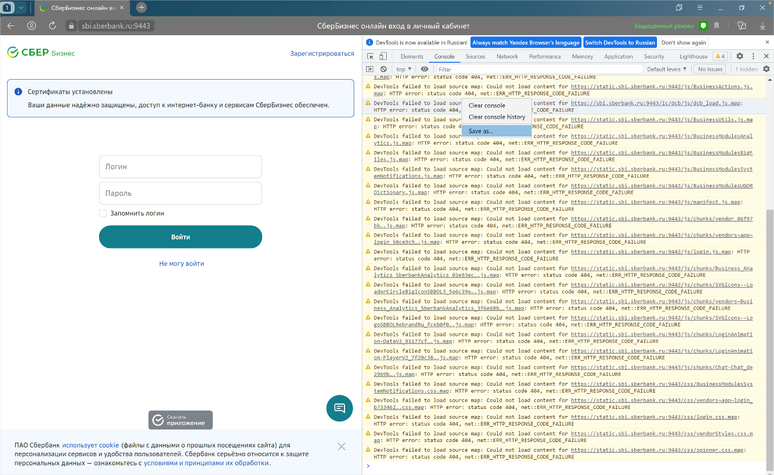This screenshot has height=475, width=774.
Task: Go back in the browser
Action: (x=11, y=25)
